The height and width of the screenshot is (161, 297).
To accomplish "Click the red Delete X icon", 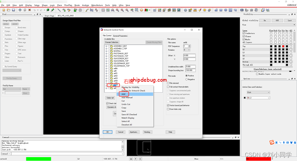I will click(30, 10).
